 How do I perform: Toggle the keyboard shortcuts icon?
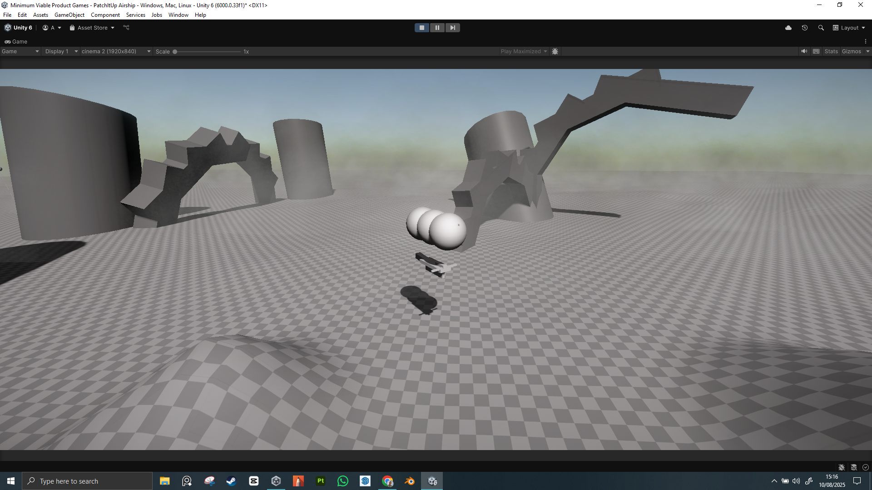point(816,51)
